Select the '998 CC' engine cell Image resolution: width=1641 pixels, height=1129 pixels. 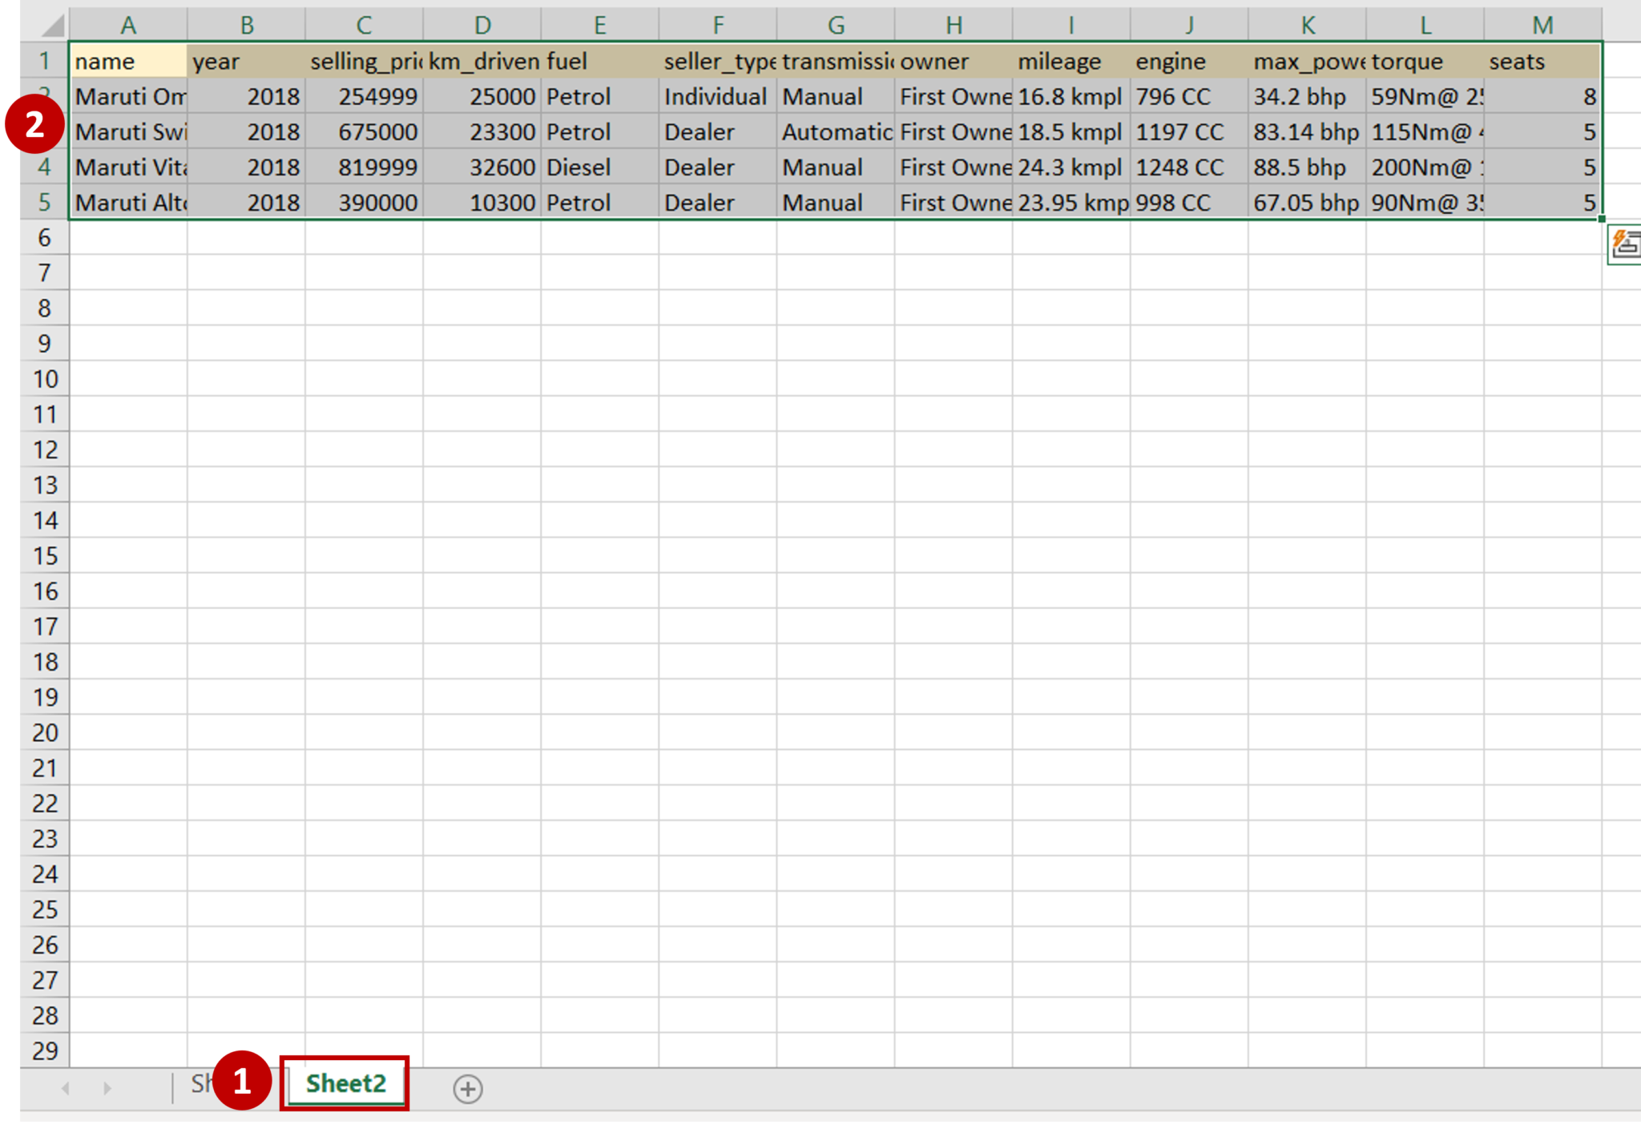pyautogui.click(x=1189, y=202)
